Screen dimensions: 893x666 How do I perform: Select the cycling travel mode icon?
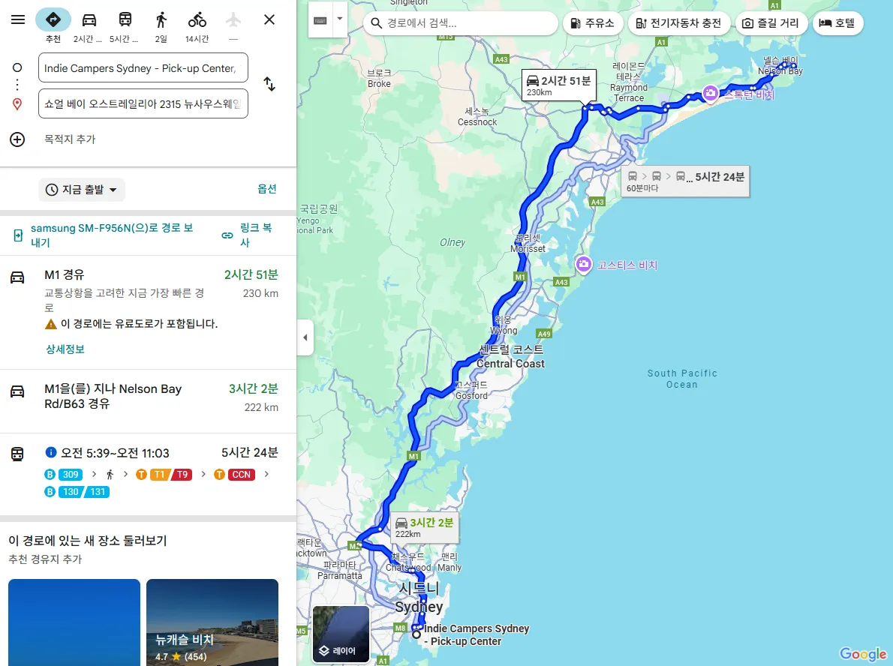tap(197, 20)
